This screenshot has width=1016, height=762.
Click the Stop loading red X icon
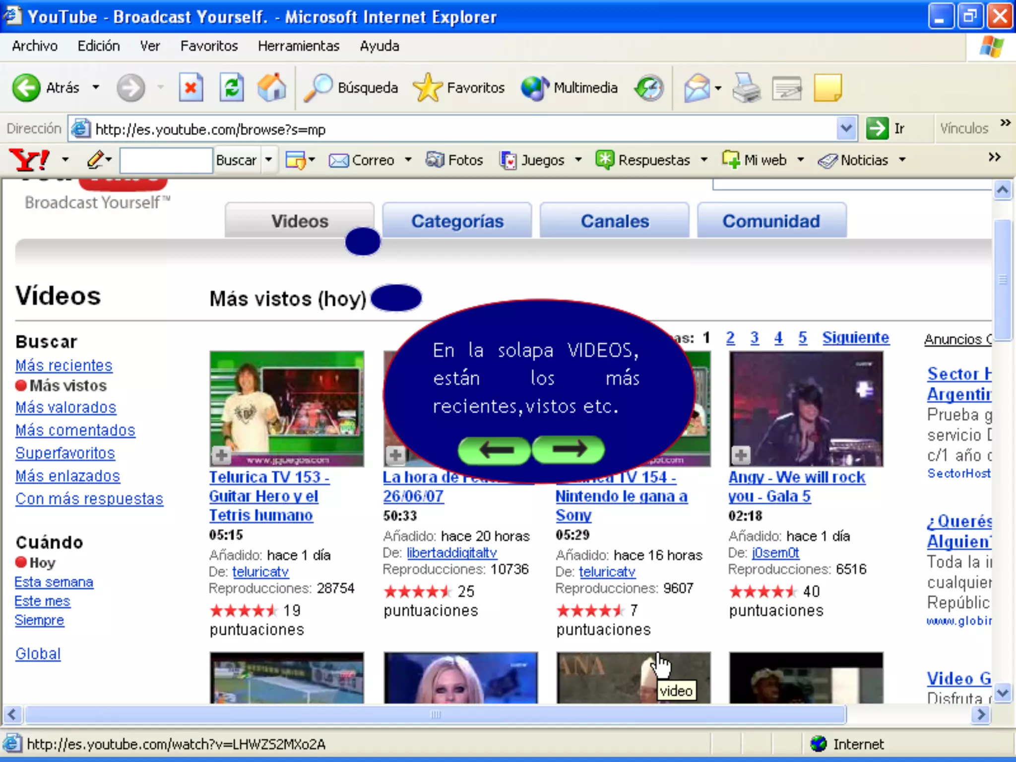[x=191, y=88]
